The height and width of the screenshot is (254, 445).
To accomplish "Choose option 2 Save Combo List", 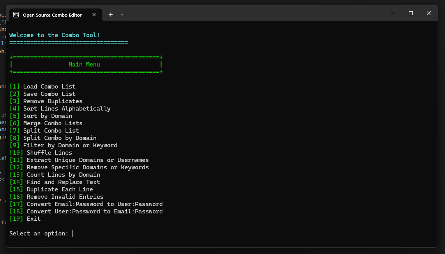I will [x=43, y=94].
